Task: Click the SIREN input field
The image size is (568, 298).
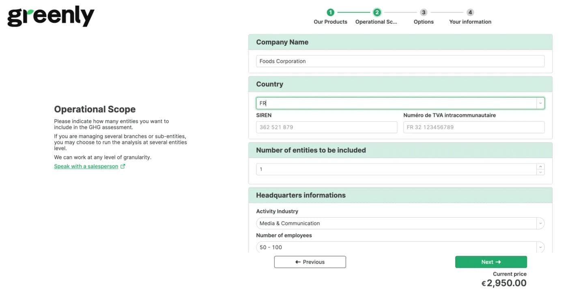Action: tap(327, 127)
